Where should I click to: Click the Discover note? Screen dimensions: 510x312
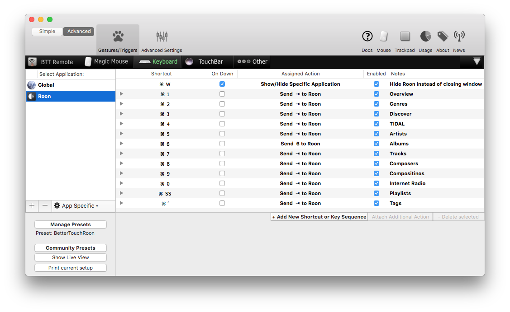coord(401,114)
